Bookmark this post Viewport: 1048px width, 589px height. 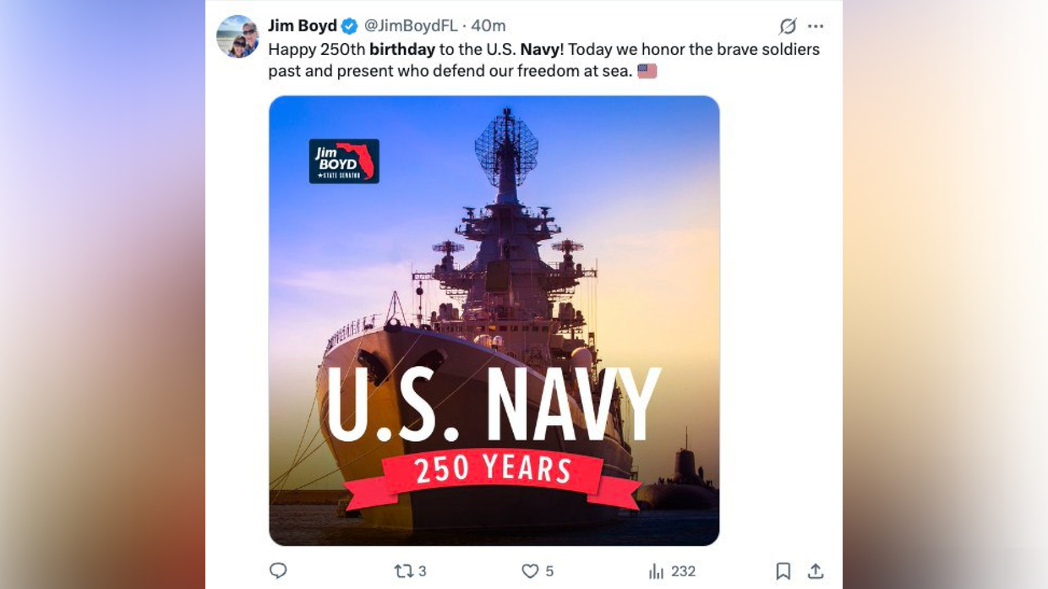pos(783,571)
